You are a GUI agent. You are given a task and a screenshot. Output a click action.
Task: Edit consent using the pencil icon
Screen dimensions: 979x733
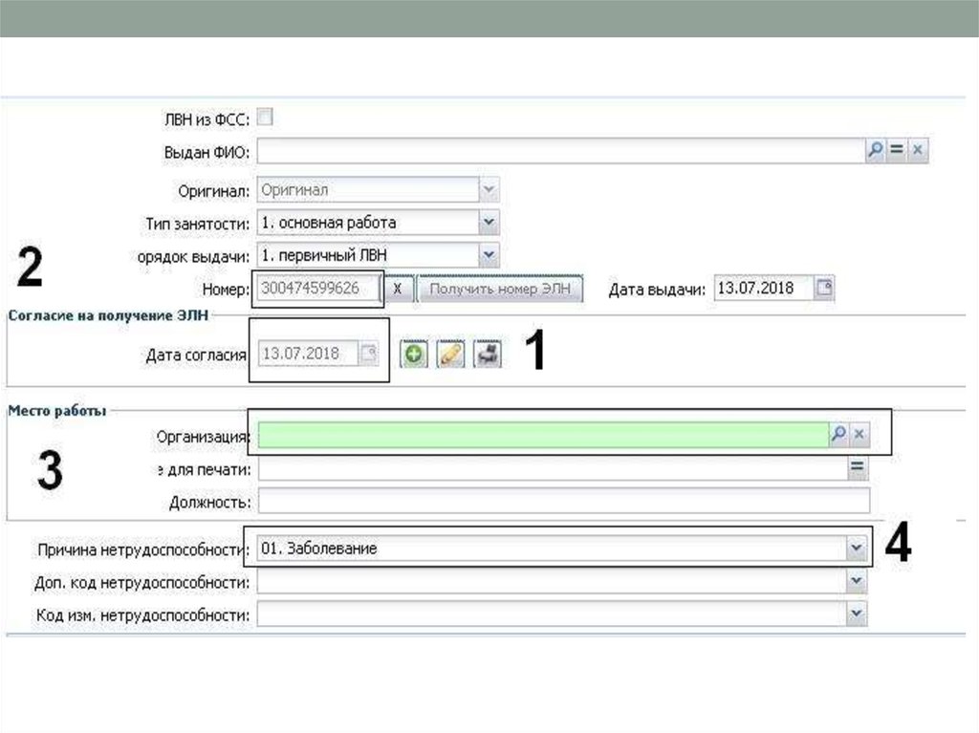450,355
